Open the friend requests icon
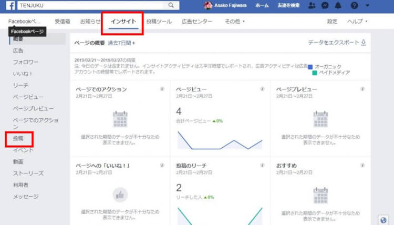 click(312, 5)
